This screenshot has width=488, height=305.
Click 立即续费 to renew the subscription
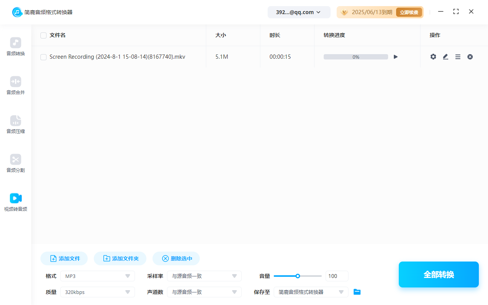click(409, 12)
